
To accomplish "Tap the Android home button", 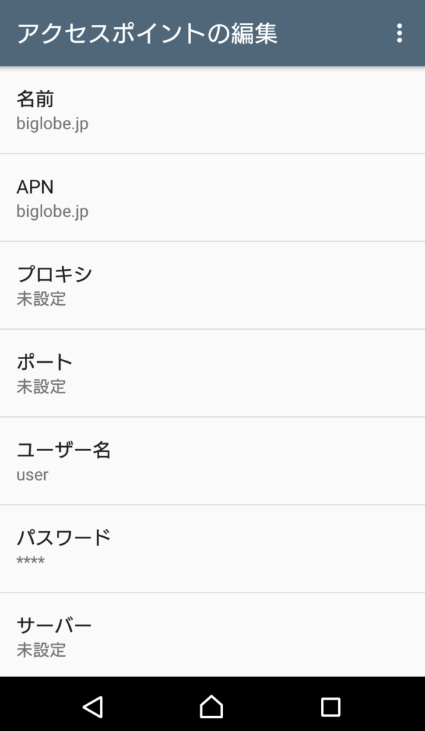I will [x=211, y=706].
